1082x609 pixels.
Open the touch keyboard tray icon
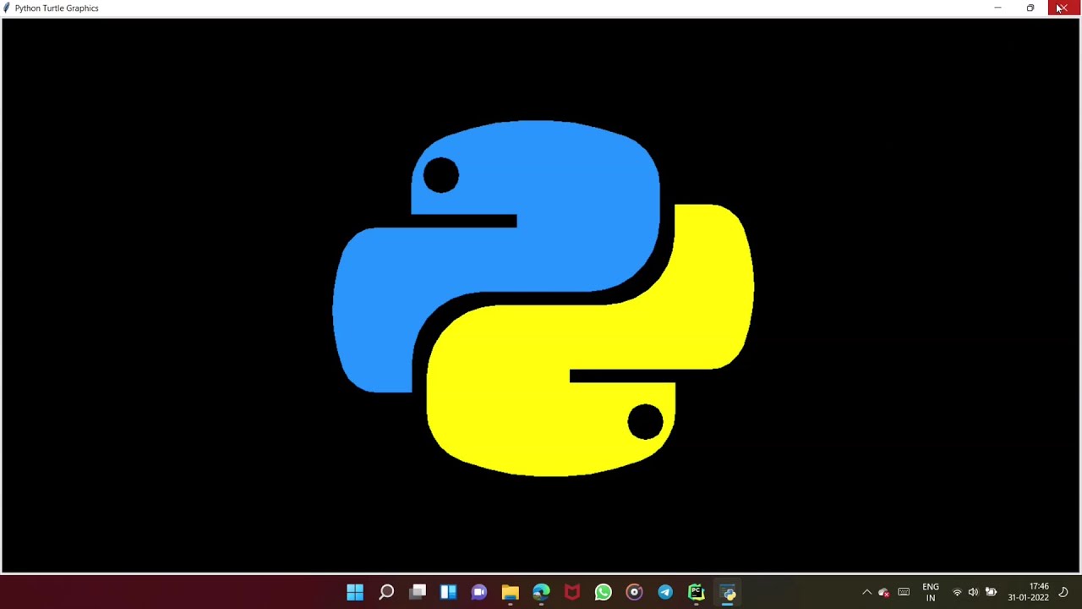point(904,592)
